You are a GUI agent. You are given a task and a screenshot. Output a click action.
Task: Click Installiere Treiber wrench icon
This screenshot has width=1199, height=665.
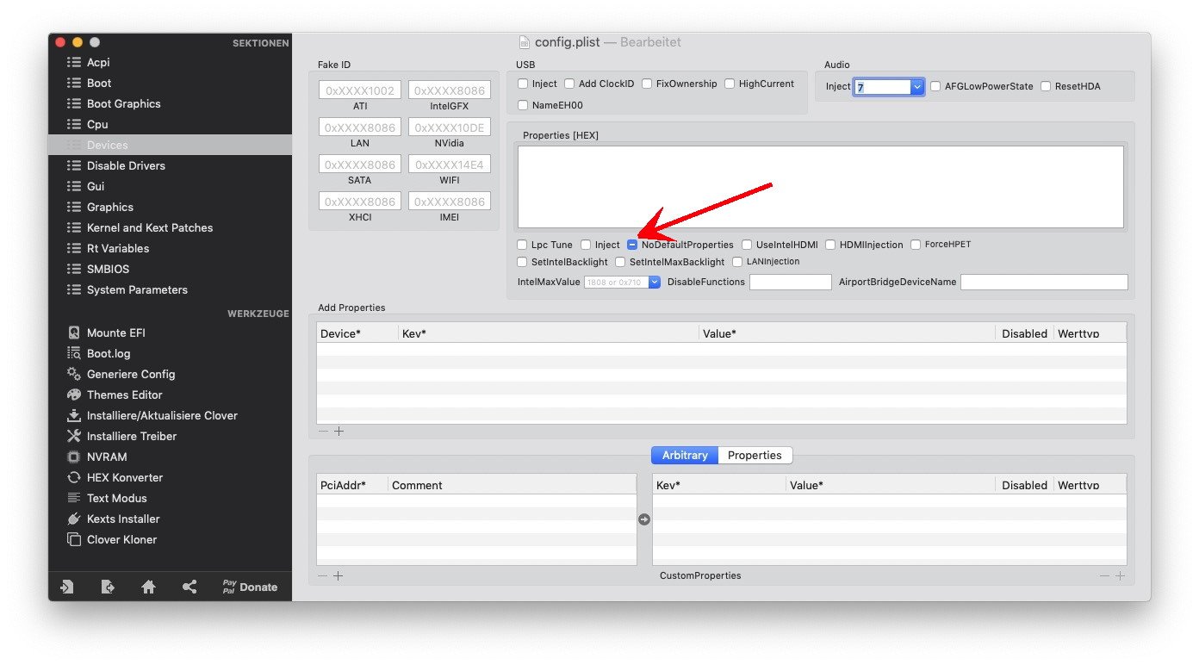pos(74,436)
